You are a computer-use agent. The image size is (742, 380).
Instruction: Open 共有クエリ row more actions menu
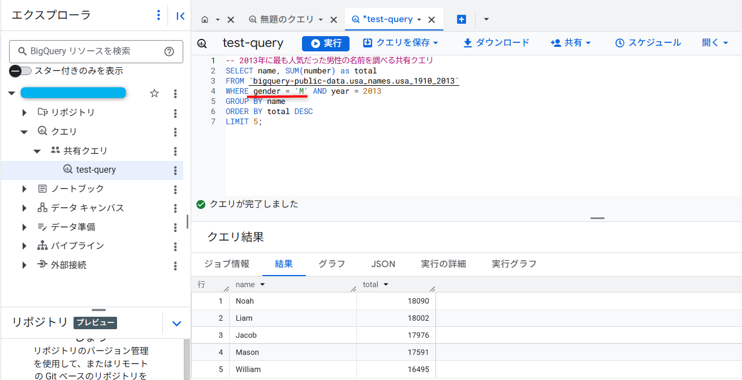pos(175,151)
